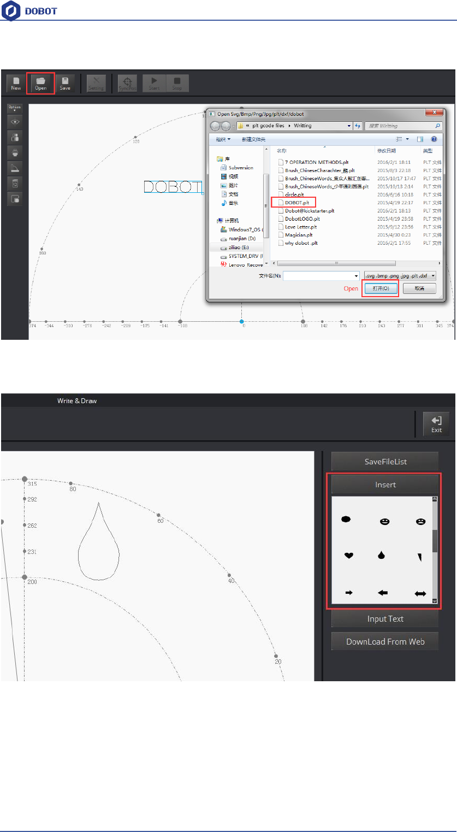This screenshot has width=457, height=832.
Task: Click the 打开(O) open button
Action: coord(380,288)
